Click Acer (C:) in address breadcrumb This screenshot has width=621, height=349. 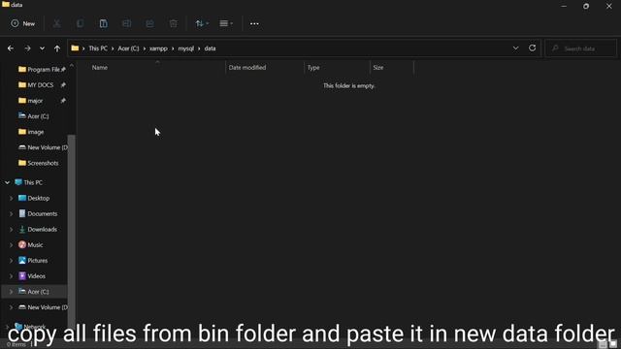click(128, 48)
